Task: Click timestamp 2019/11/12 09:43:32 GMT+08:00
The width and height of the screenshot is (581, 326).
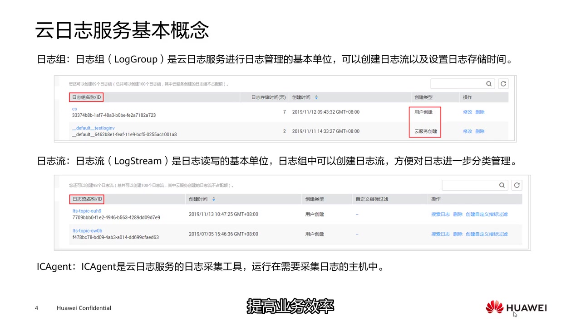Action: pos(325,112)
